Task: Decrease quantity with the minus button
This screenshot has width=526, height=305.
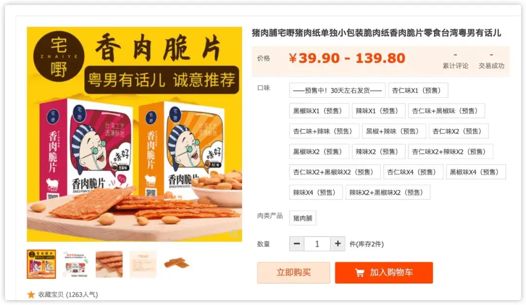Action: point(297,244)
